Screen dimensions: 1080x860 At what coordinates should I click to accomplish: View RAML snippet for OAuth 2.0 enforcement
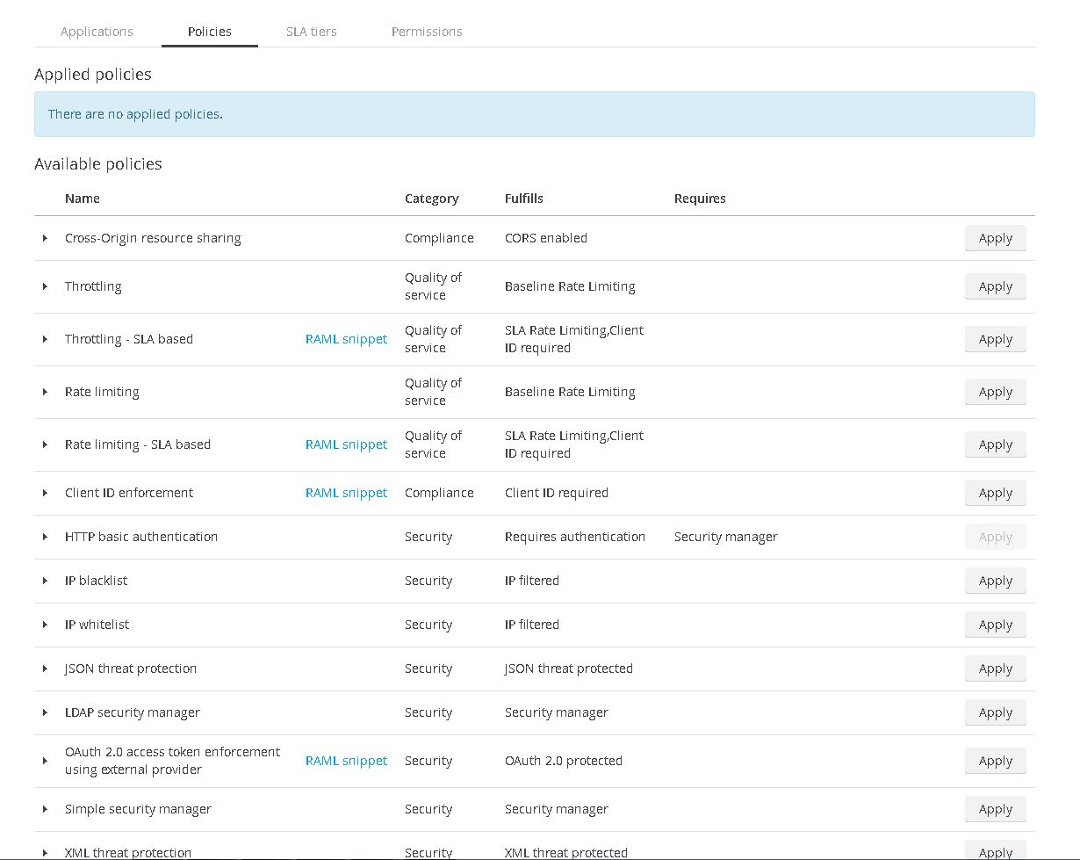click(x=346, y=761)
